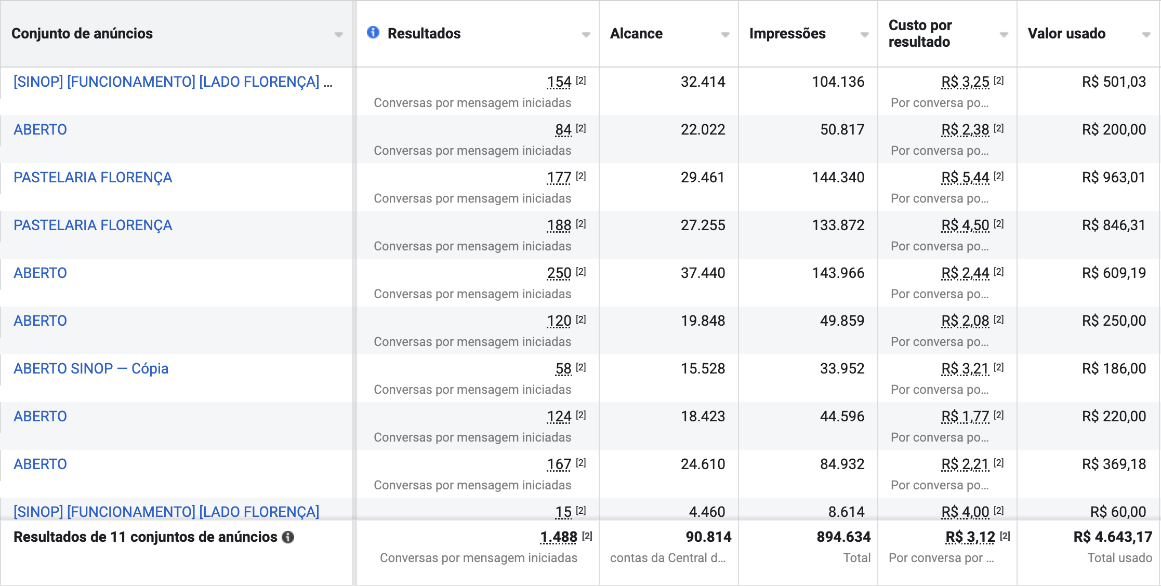Viewport: 1161px width, 586px height.
Task: Click cost per result R$ 3,25
Action: (965, 82)
